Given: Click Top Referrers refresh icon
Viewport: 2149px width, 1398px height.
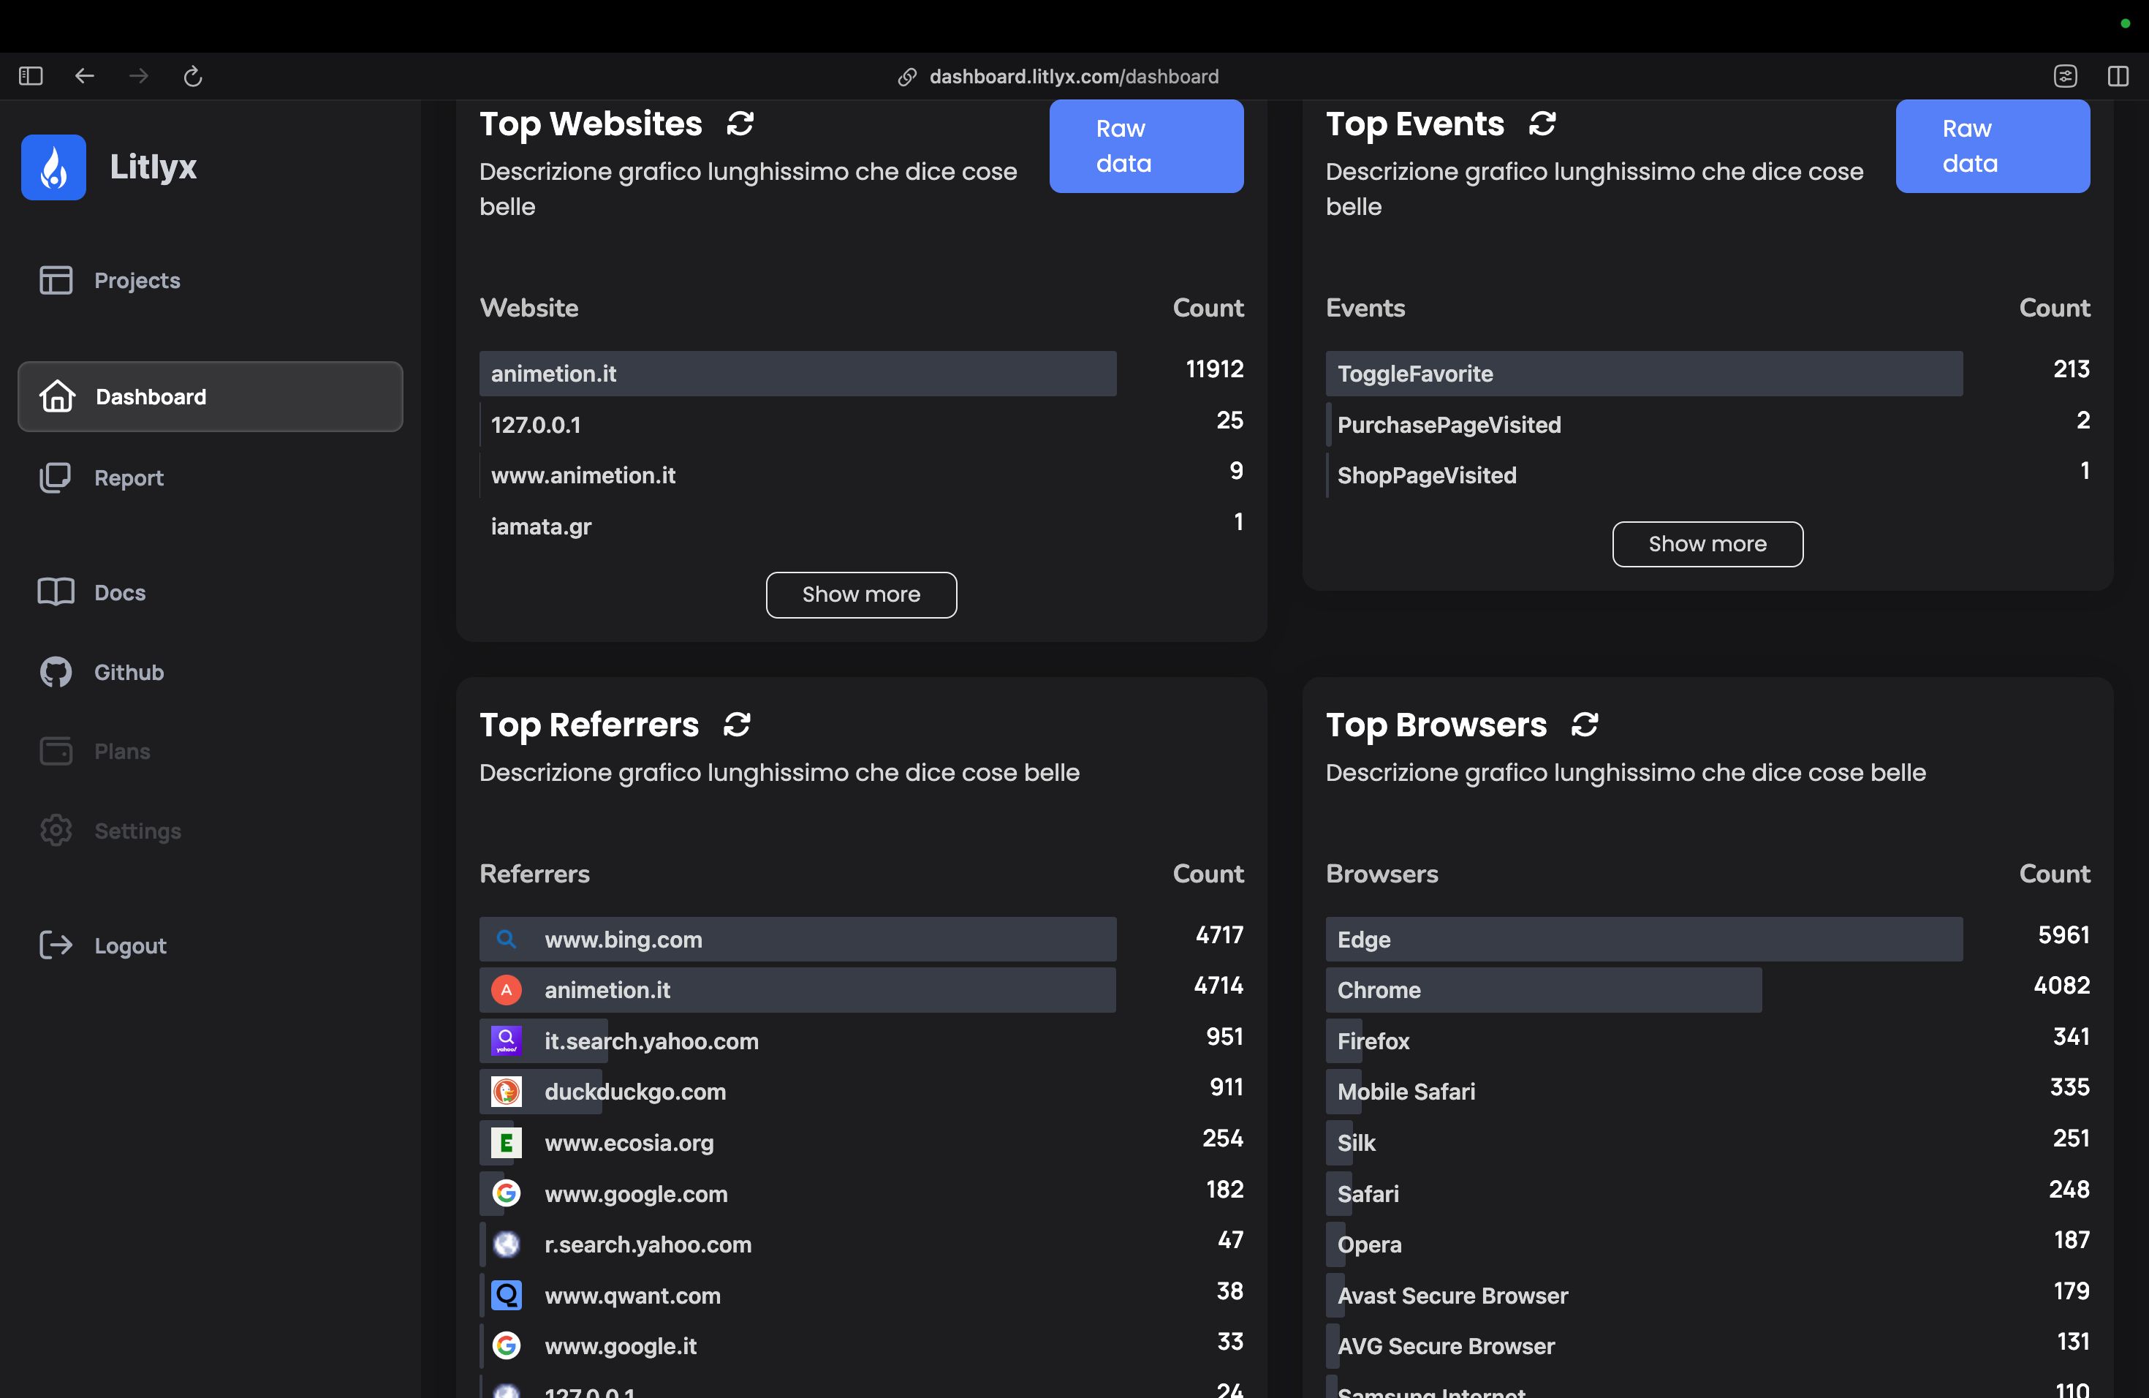Looking at the screenshot, I should click(737, 725).
